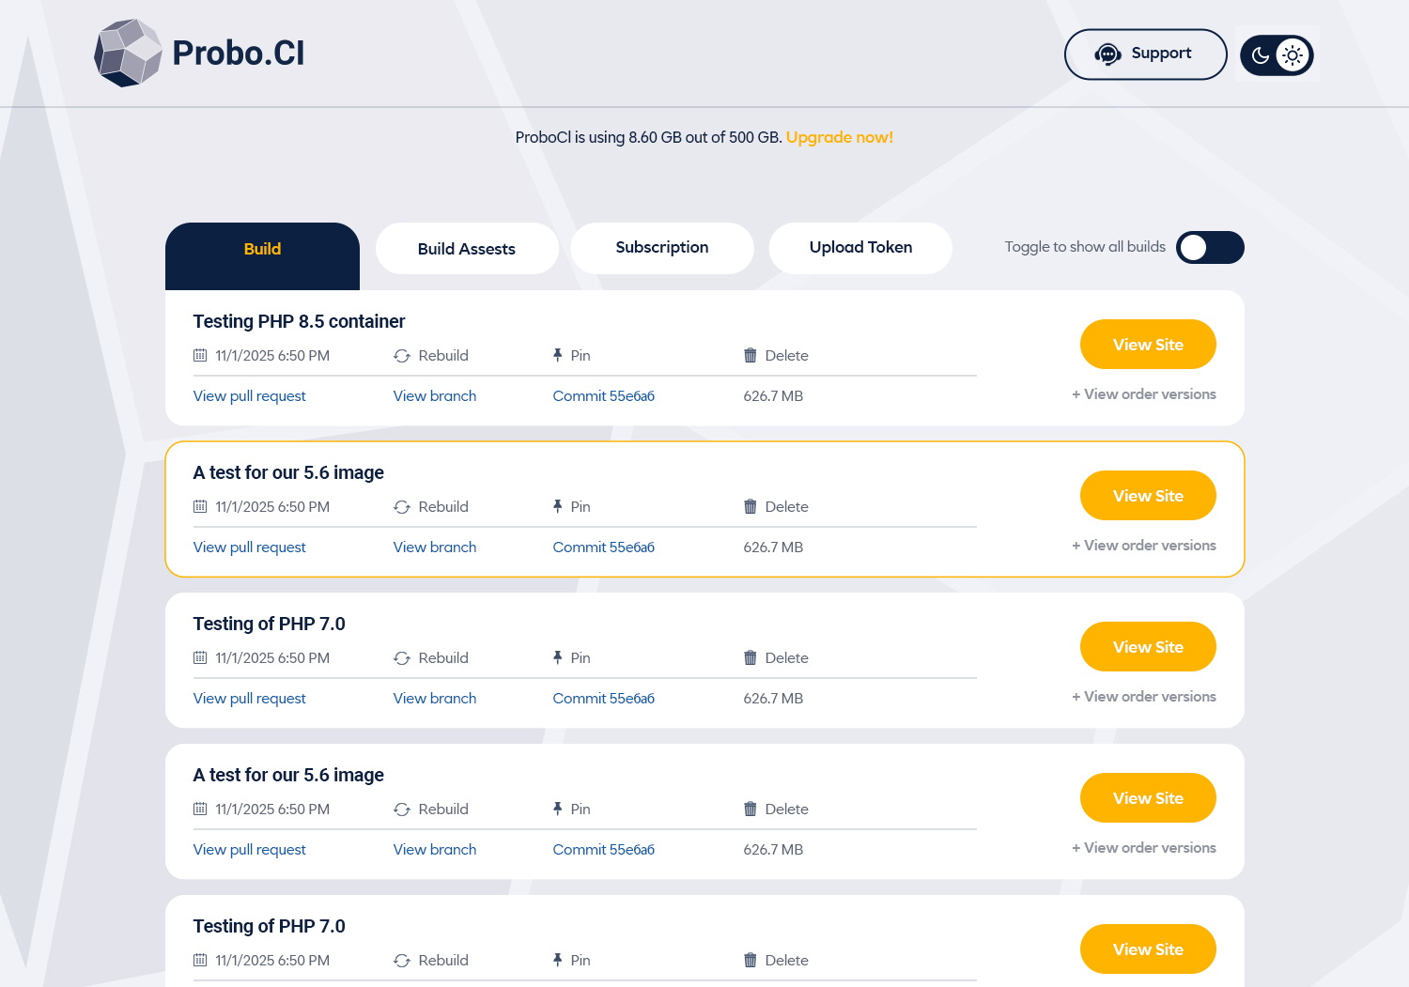Switch to the Build Assests tab
The image size is (1409, 987).
[x=467, y=249]
